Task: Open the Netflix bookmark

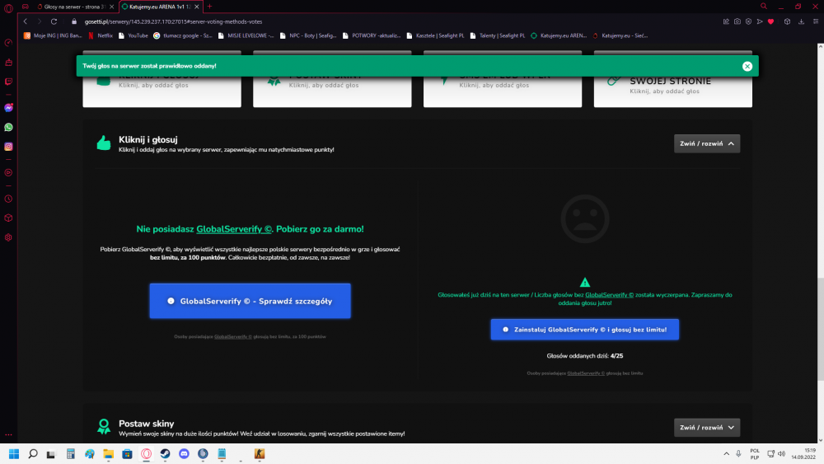Action: 101,35
